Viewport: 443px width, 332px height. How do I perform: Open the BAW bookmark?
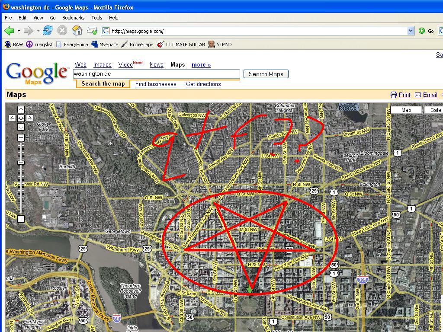(14, 45)
